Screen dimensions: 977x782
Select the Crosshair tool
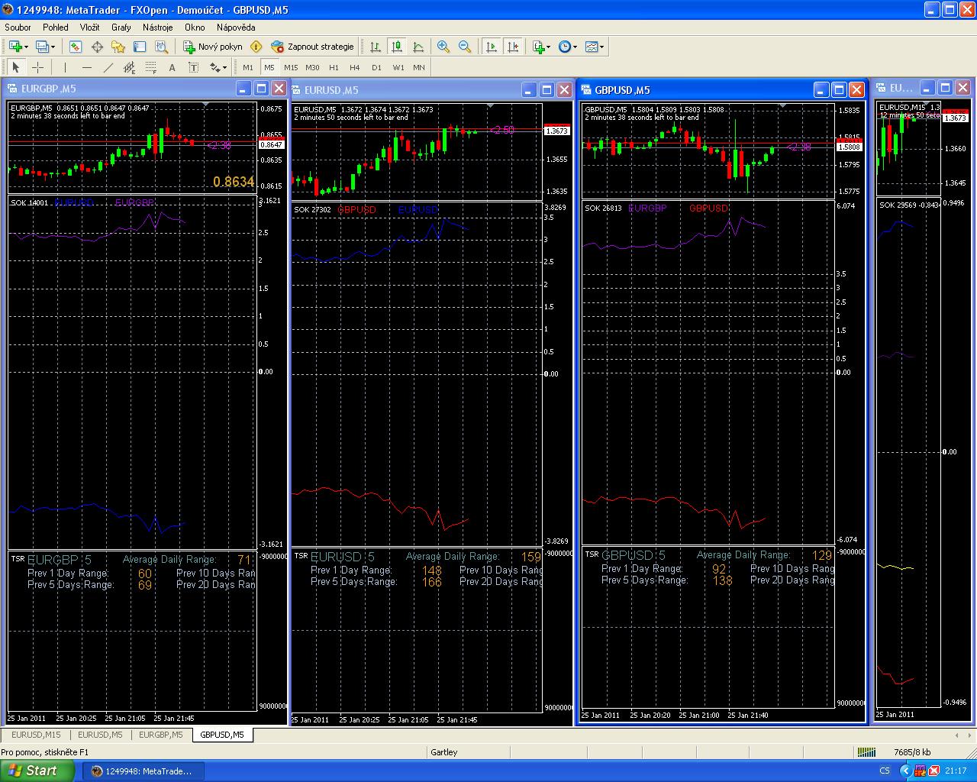tap(37, 67)
